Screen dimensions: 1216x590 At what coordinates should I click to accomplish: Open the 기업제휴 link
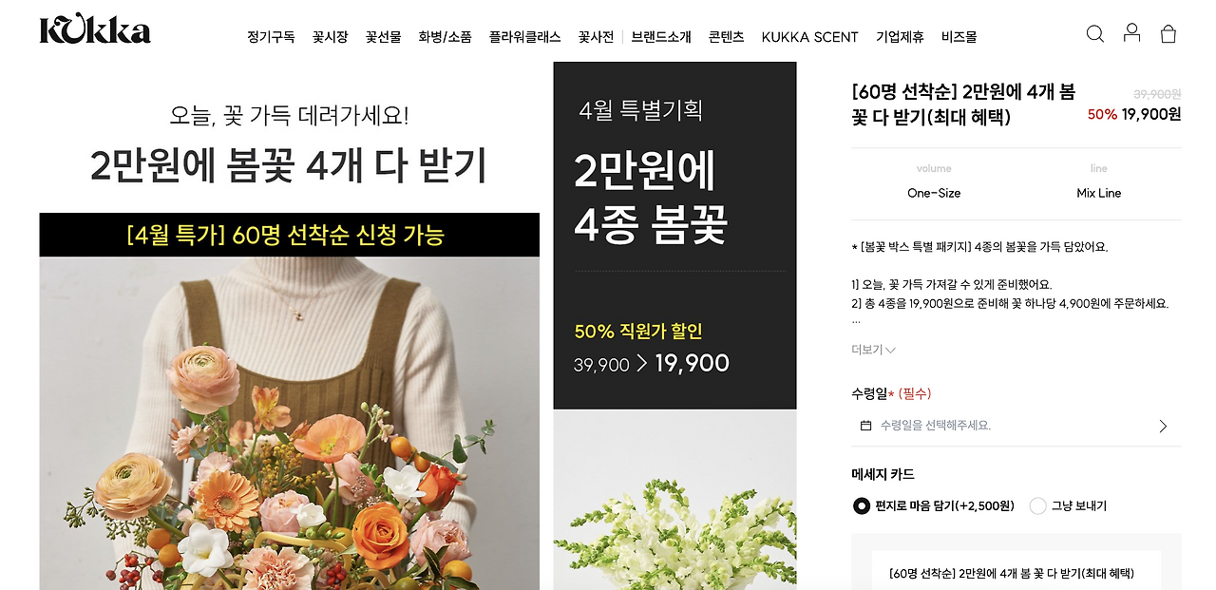tap(900, 37)
